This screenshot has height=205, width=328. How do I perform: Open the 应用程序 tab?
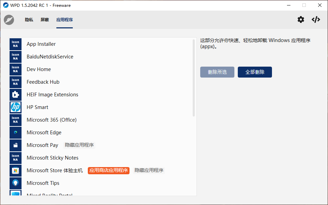pos(65,20)
